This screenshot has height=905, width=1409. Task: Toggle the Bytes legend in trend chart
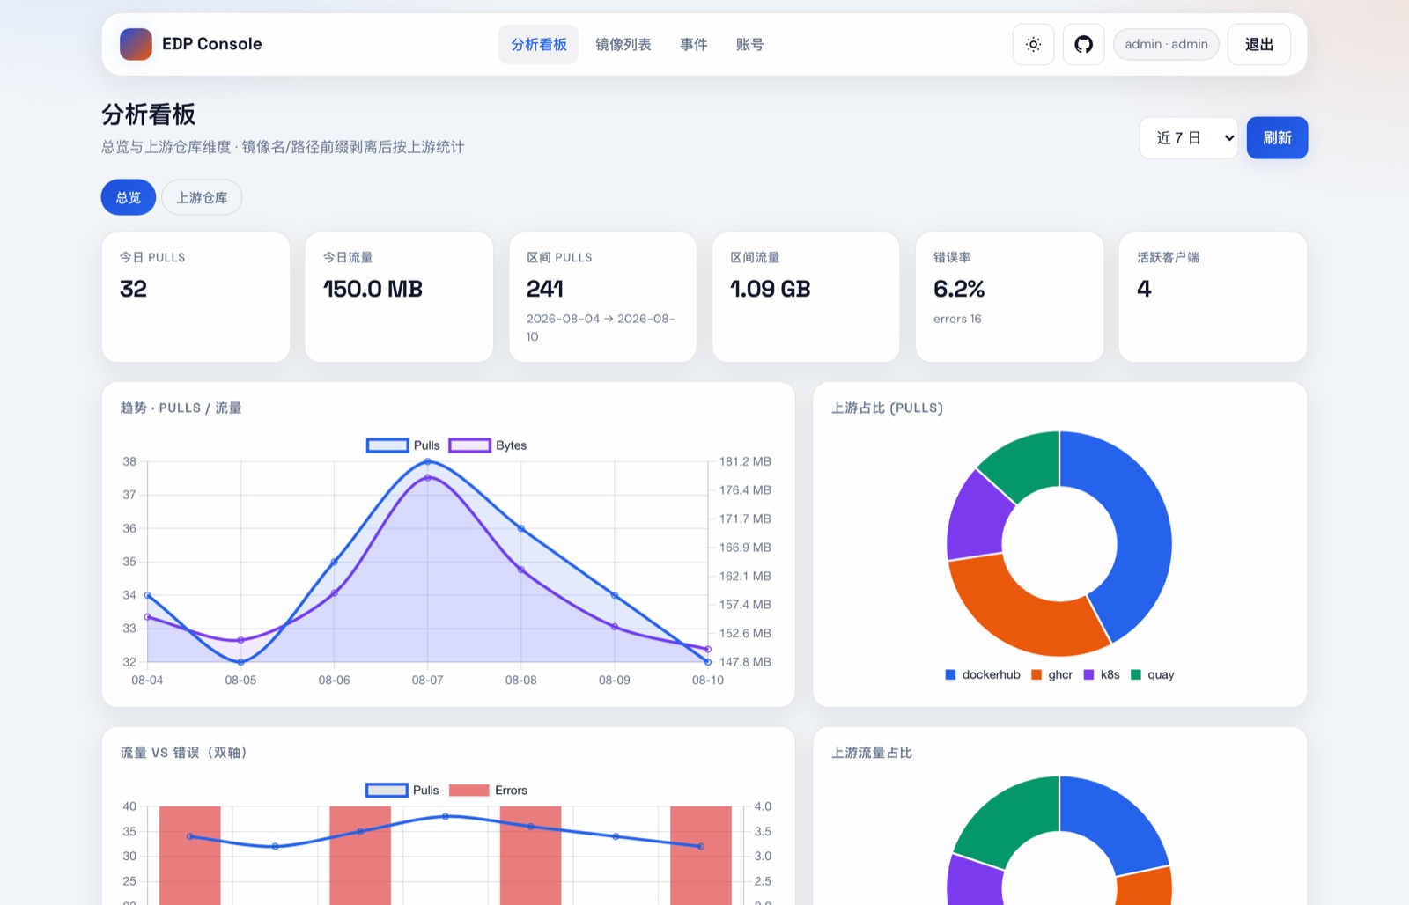pyautogui.click(x=488, y=445)
